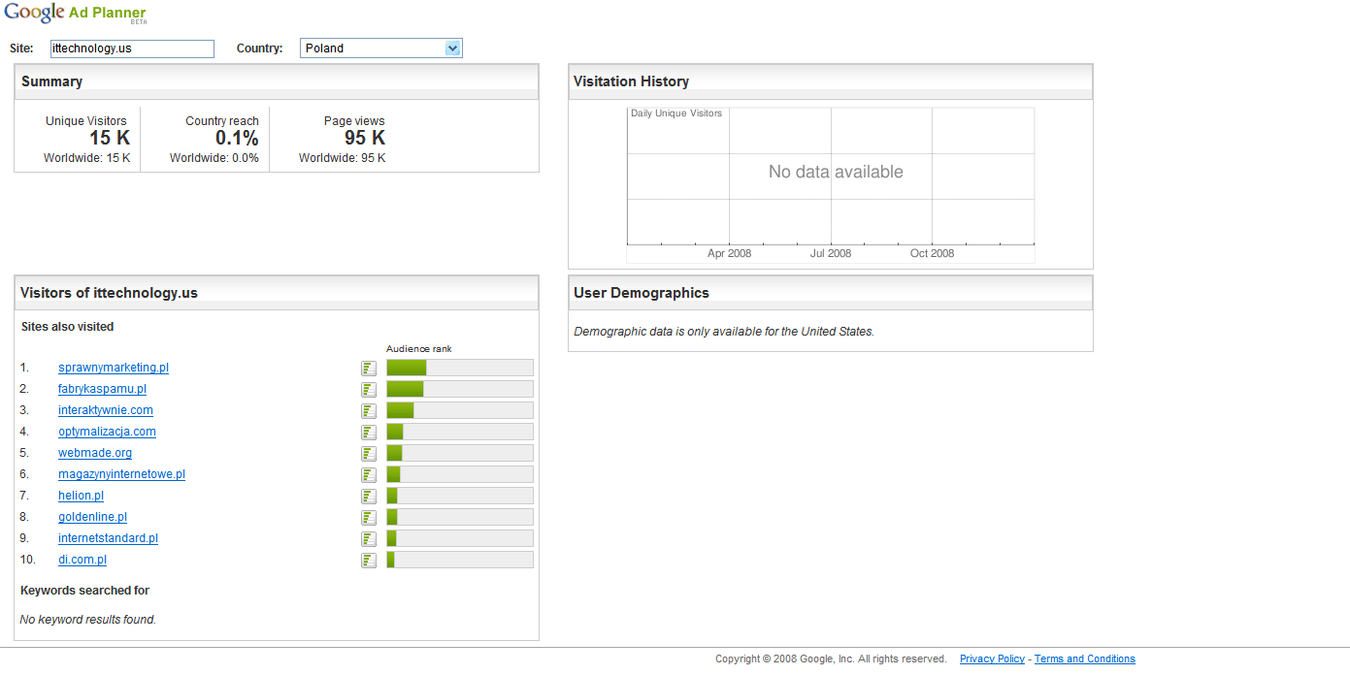
Task: Open the interaktywnie.com link
Action: 106,410
